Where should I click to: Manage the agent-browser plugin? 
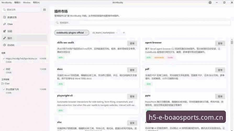[220, 43]
